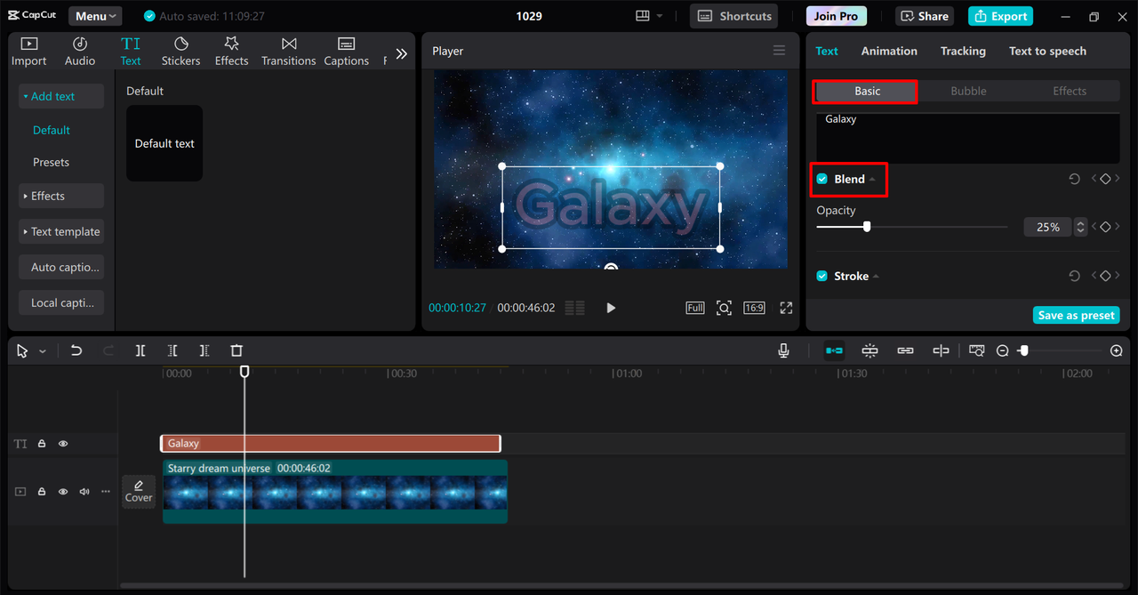Start voice recording with the microphone icon
This screenshot has width=1138, height=595.
(x=783, y=350)
